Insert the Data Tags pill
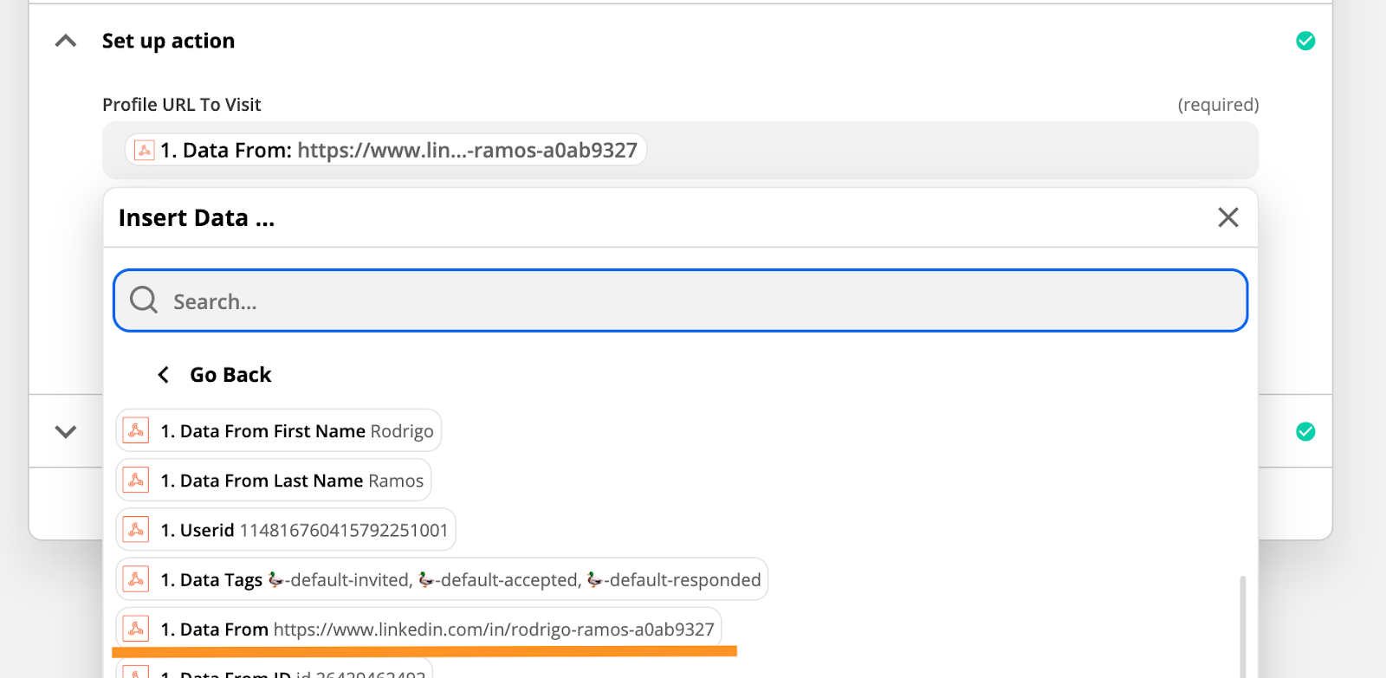Viewport: 1386px width, 678px height. pyautogui.click(x=442, y=579)
